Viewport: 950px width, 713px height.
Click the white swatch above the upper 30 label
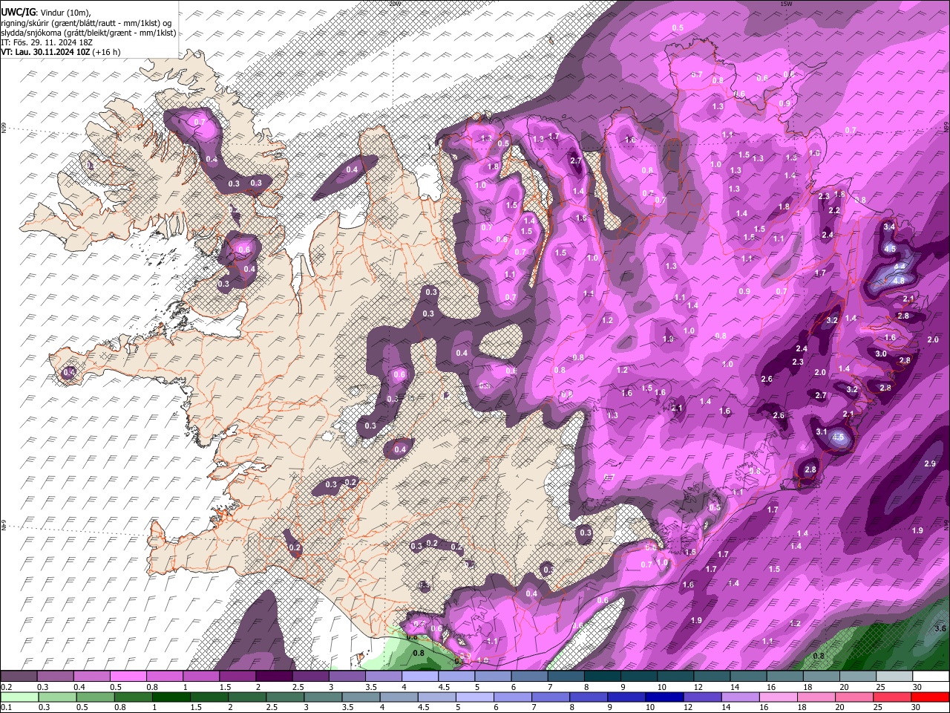click(x=931, y=677)
